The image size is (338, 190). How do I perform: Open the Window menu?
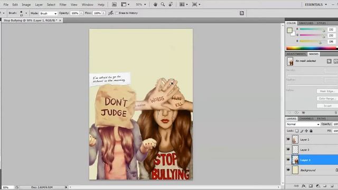coord(87,4)
